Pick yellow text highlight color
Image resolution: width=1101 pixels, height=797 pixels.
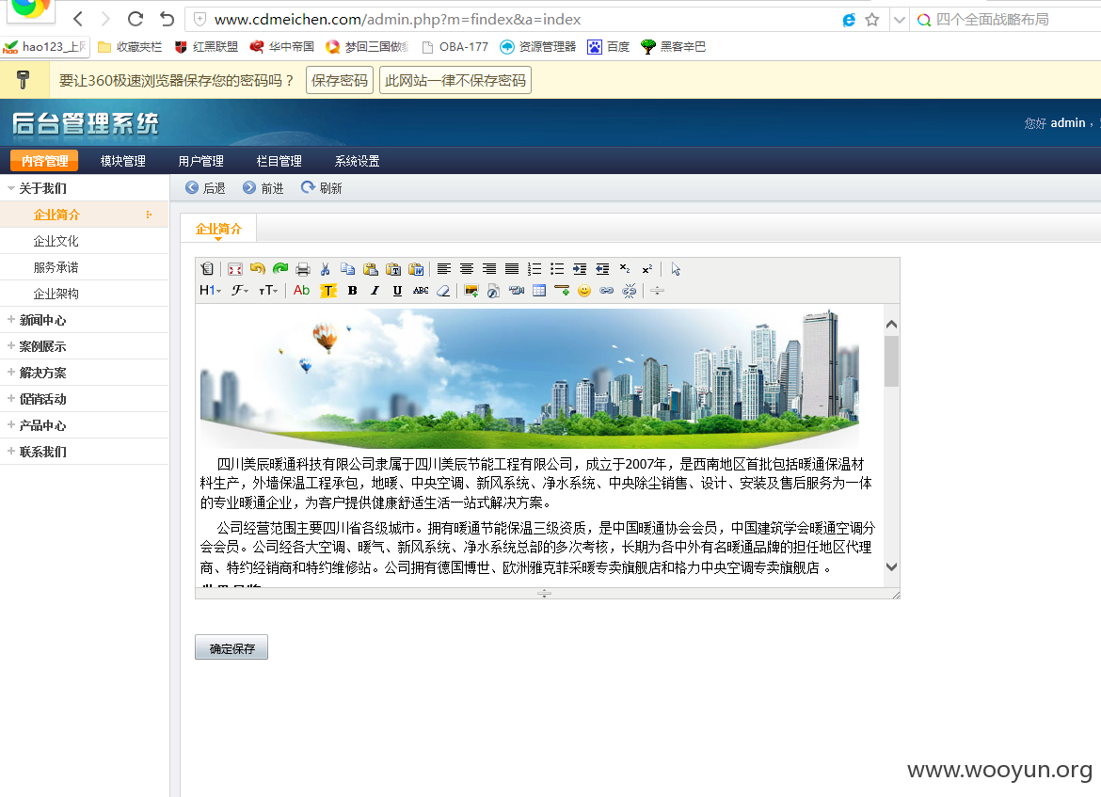(328, 291)
